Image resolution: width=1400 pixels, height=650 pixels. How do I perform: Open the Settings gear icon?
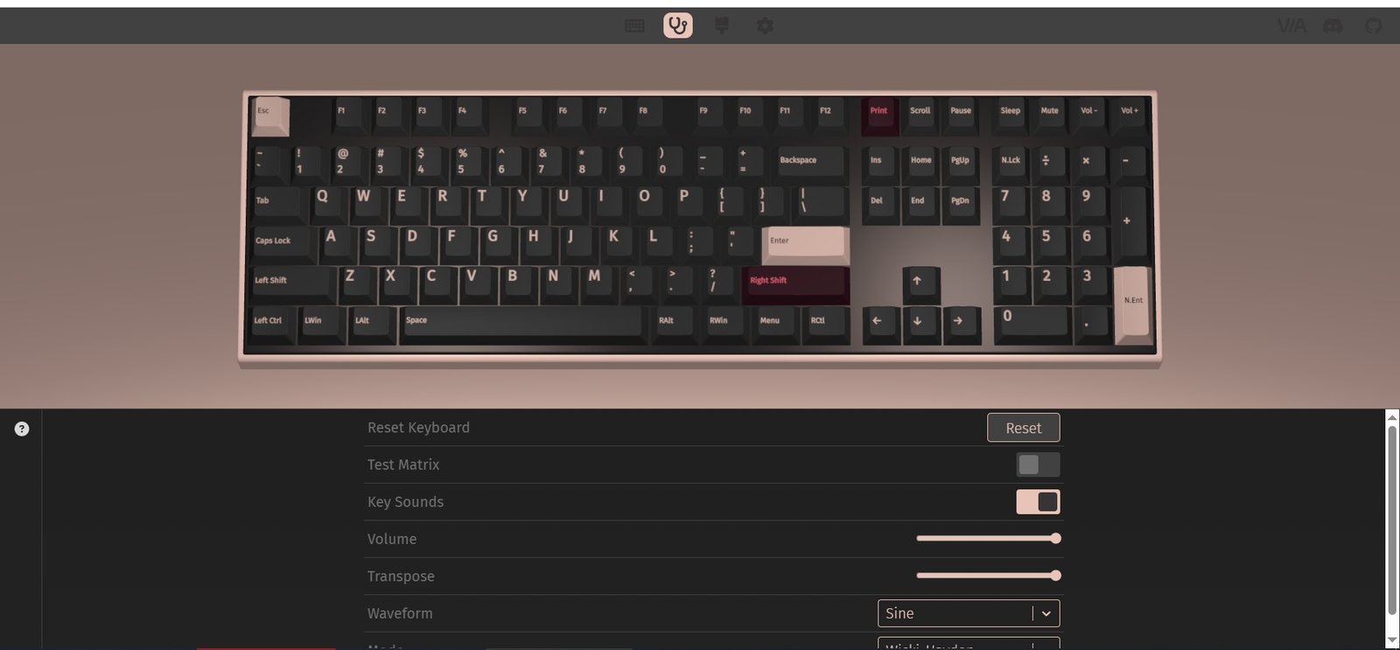click(x=765, y=25)
